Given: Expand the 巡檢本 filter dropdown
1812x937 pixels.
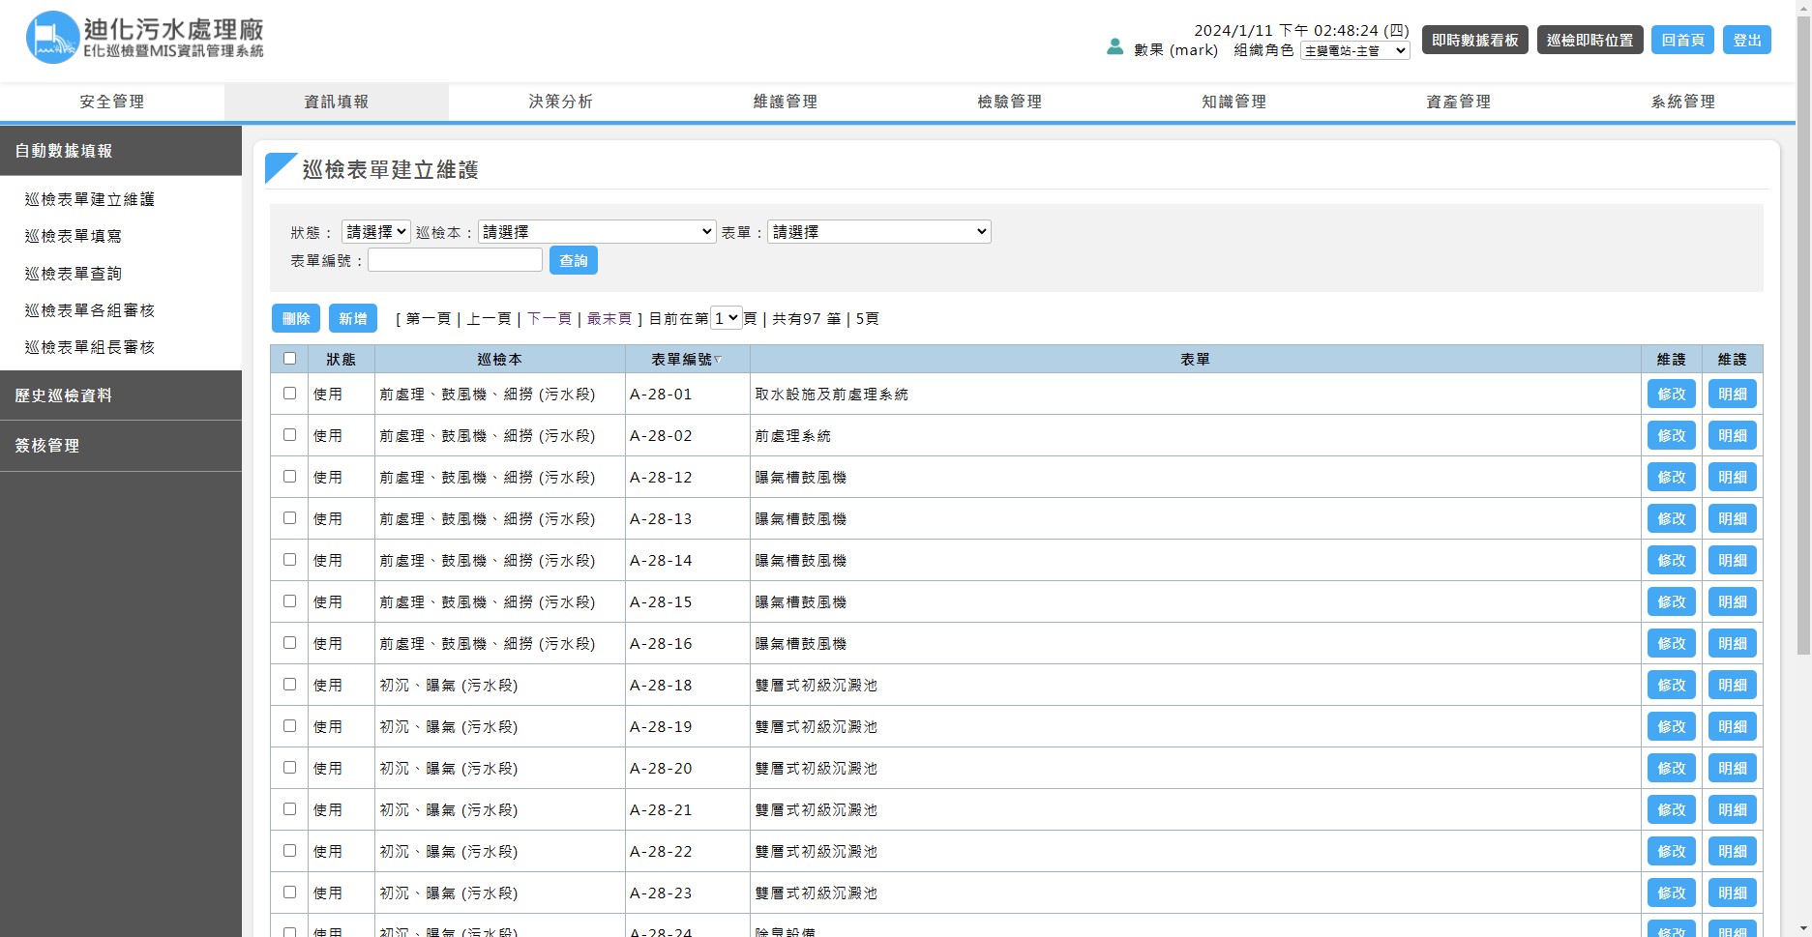Looking at the screenshot, I should (x=597, y=232).
